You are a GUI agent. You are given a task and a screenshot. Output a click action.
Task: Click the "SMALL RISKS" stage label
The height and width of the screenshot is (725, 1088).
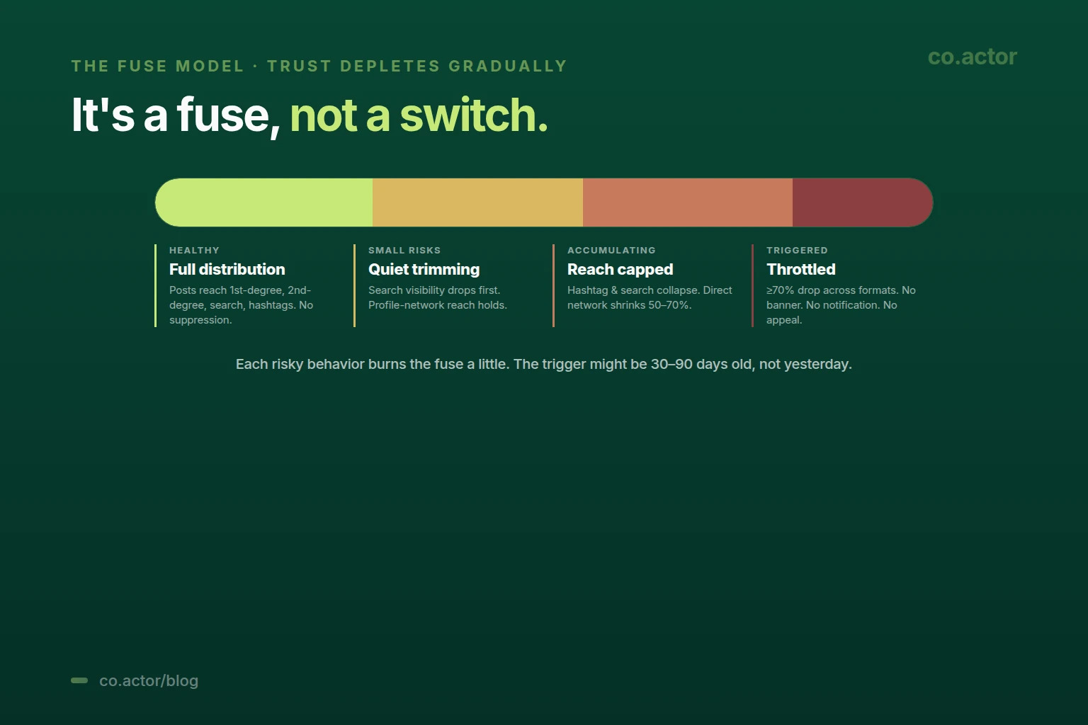pos(404,250)
